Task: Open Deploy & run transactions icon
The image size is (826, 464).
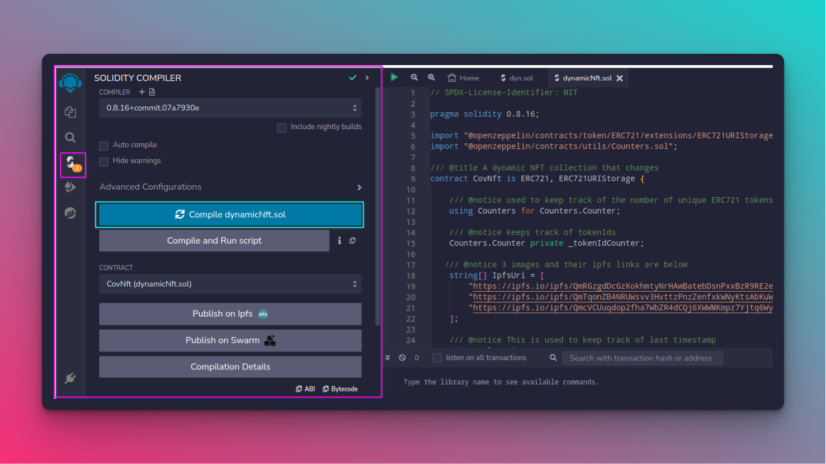Action: pos(70,188)
